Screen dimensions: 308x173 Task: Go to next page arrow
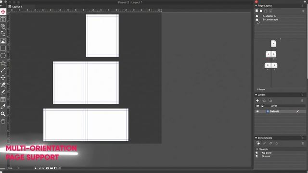(x=43, y=168)
